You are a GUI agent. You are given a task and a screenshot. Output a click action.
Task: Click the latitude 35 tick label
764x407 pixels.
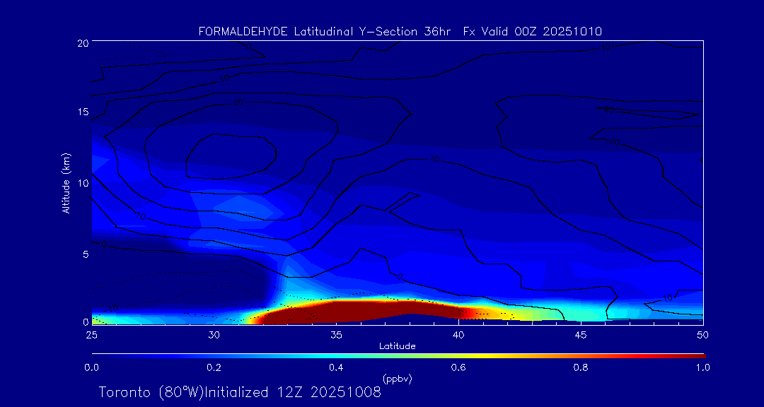[x=336, y=334]
